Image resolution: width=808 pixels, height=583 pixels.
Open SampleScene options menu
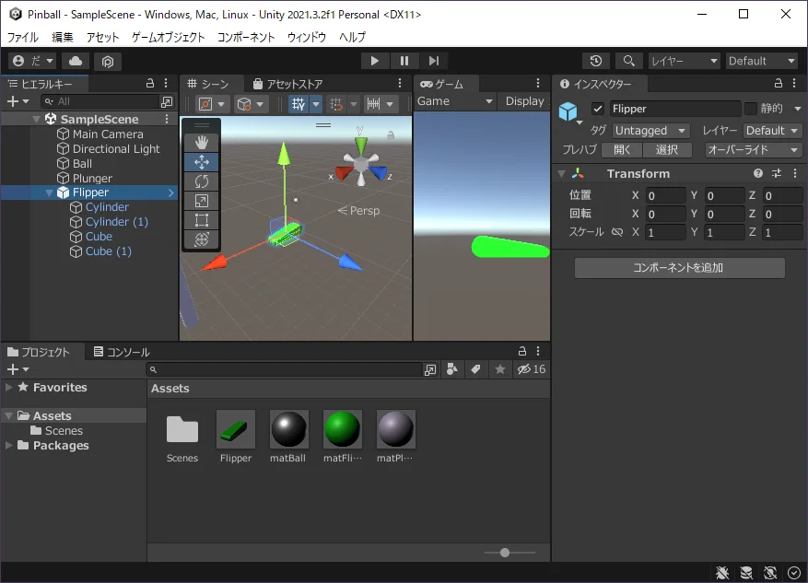tap(167, 119)
